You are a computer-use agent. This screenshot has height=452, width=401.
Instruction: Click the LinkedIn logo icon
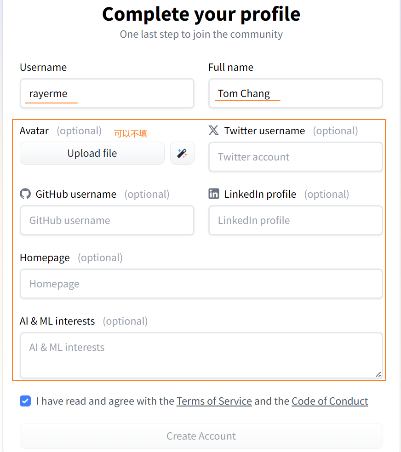(x=214, y=194)
